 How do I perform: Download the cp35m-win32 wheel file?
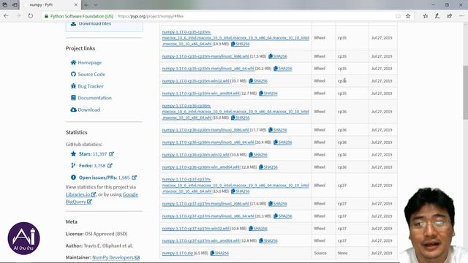tap(195, 81)
